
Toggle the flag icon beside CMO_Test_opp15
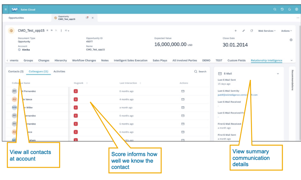[x=52, y=30]
